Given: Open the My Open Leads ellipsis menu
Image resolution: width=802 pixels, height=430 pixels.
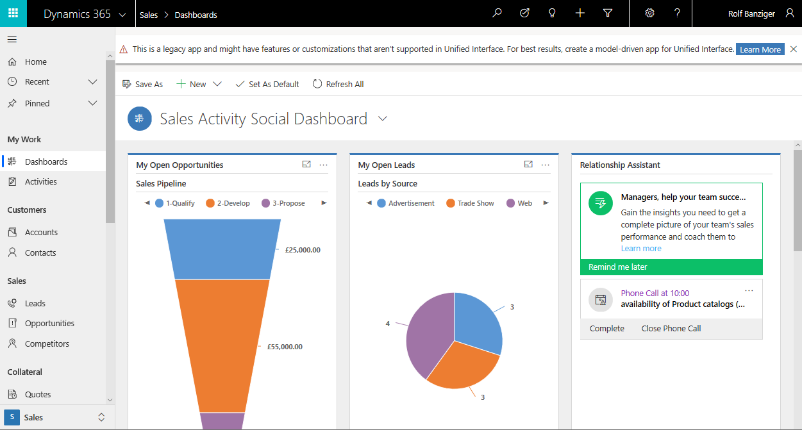Looking at the screenshot, I should pos(546,165).
